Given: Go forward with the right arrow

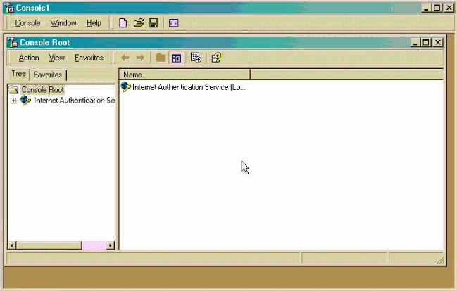Looking at the screenshot, I should pyautogui.click(x=141, y=58).
